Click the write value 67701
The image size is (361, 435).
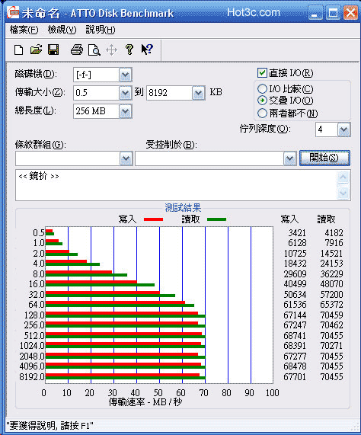click(x=295, y=377)
